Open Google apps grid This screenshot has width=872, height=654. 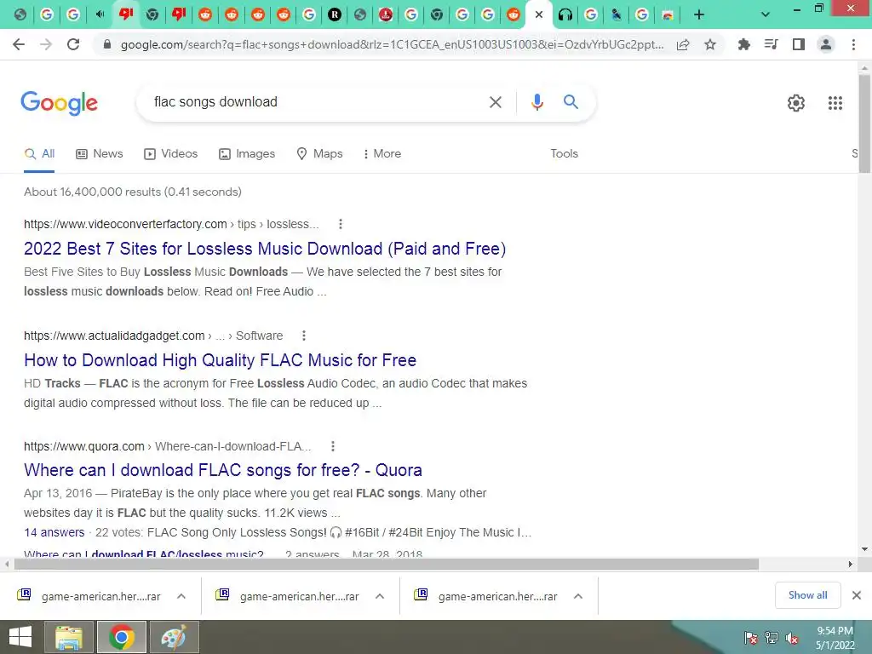point(835,103)
